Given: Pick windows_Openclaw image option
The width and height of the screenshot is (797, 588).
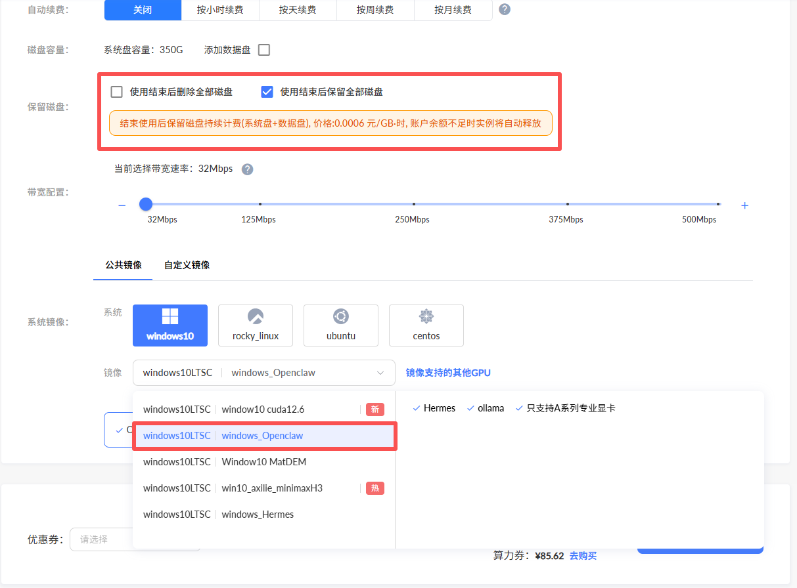Looking at the screenshot, I should click(263, 436).
